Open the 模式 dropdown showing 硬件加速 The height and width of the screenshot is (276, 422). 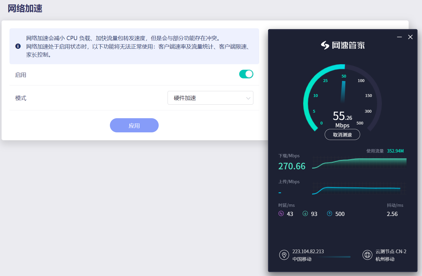tap(210, 98)
